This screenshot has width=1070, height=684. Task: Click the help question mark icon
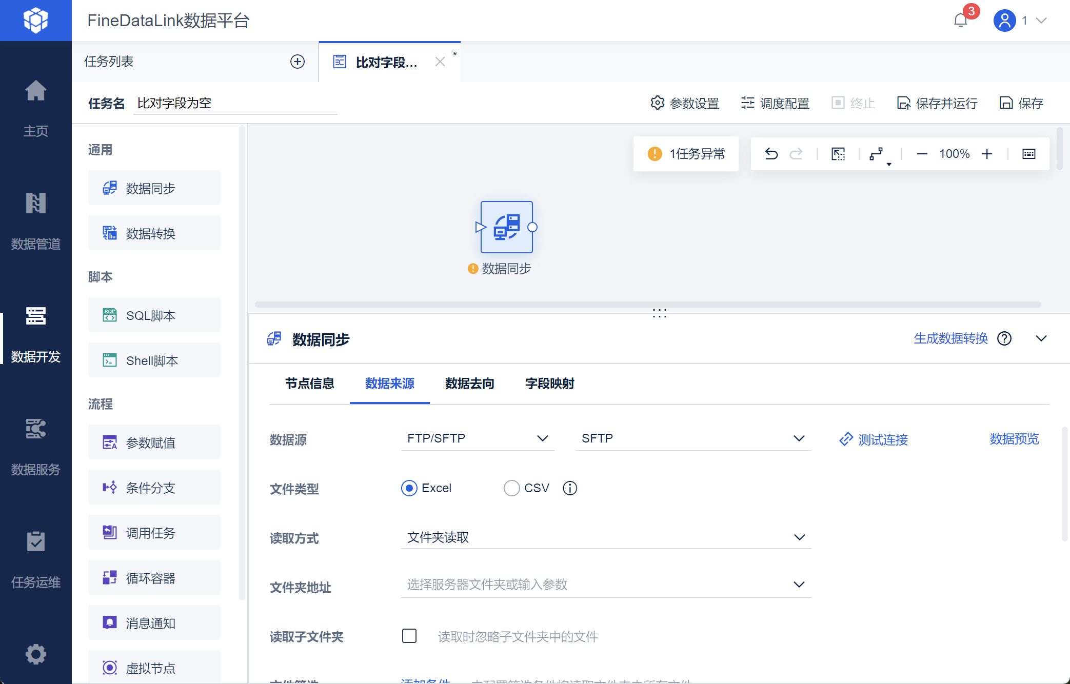click(1004, 338)
